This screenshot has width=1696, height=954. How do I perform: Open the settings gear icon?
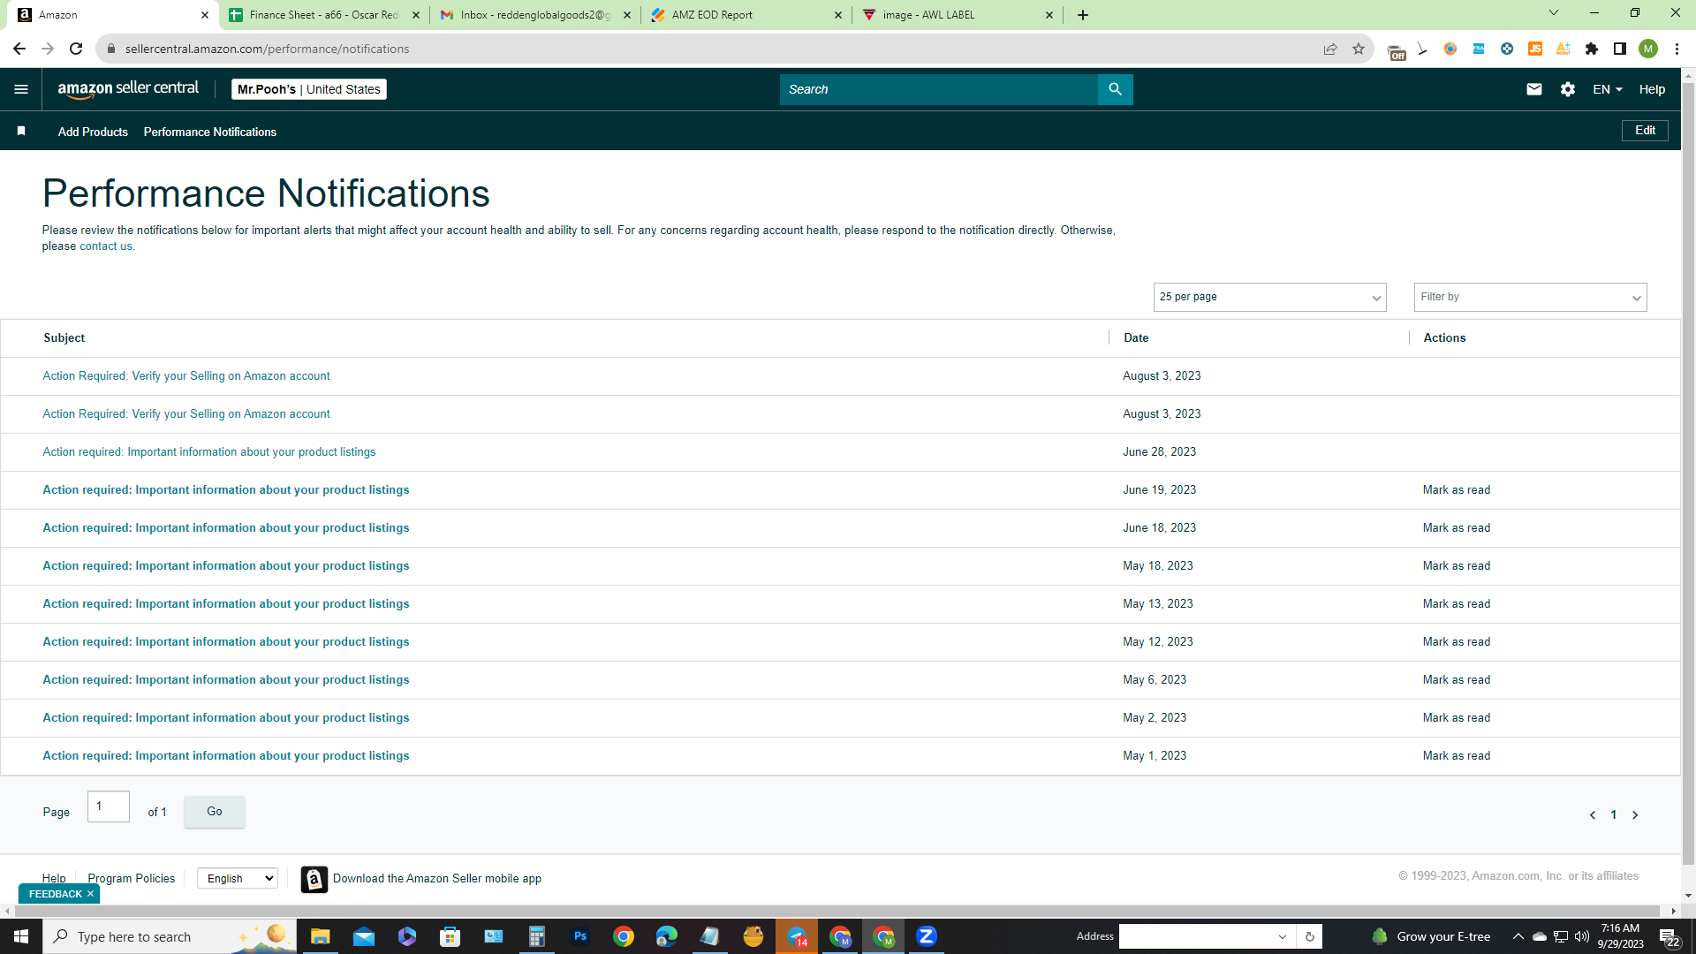[x=1568, y=89]
